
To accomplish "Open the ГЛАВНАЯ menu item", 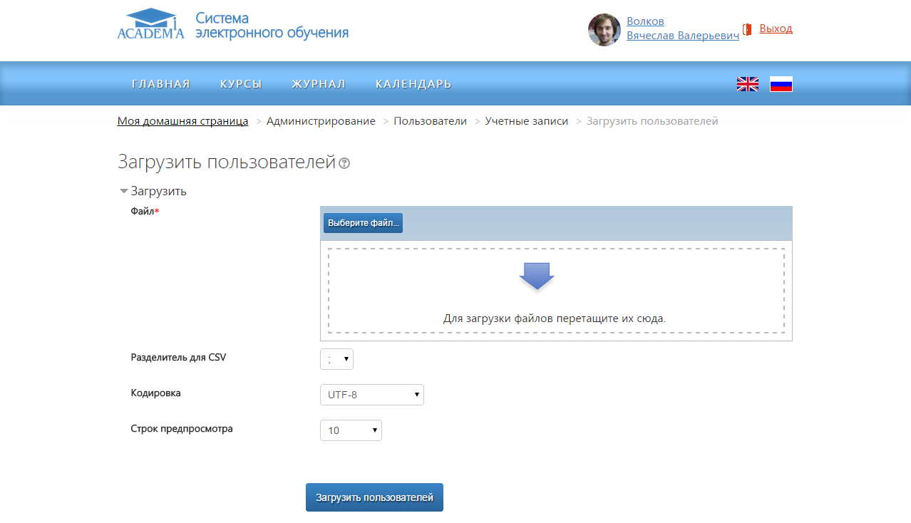I will (x=161, y=84).
